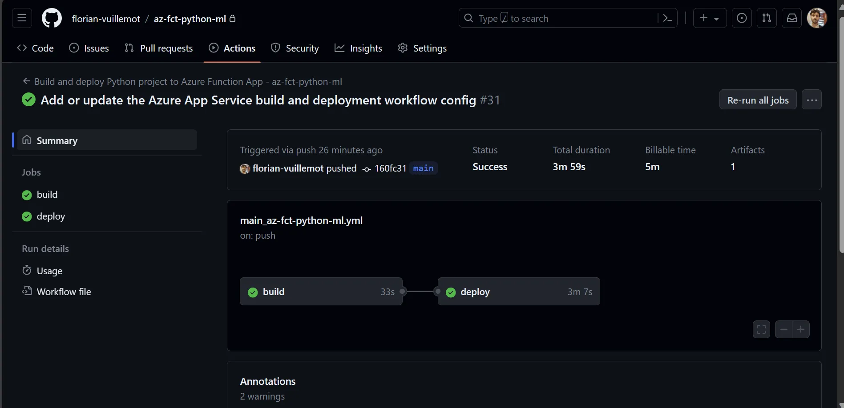This screenshot has width=844, height=408.
Task: Click the Usage stopwatch icon
Action: click(27, 270)
